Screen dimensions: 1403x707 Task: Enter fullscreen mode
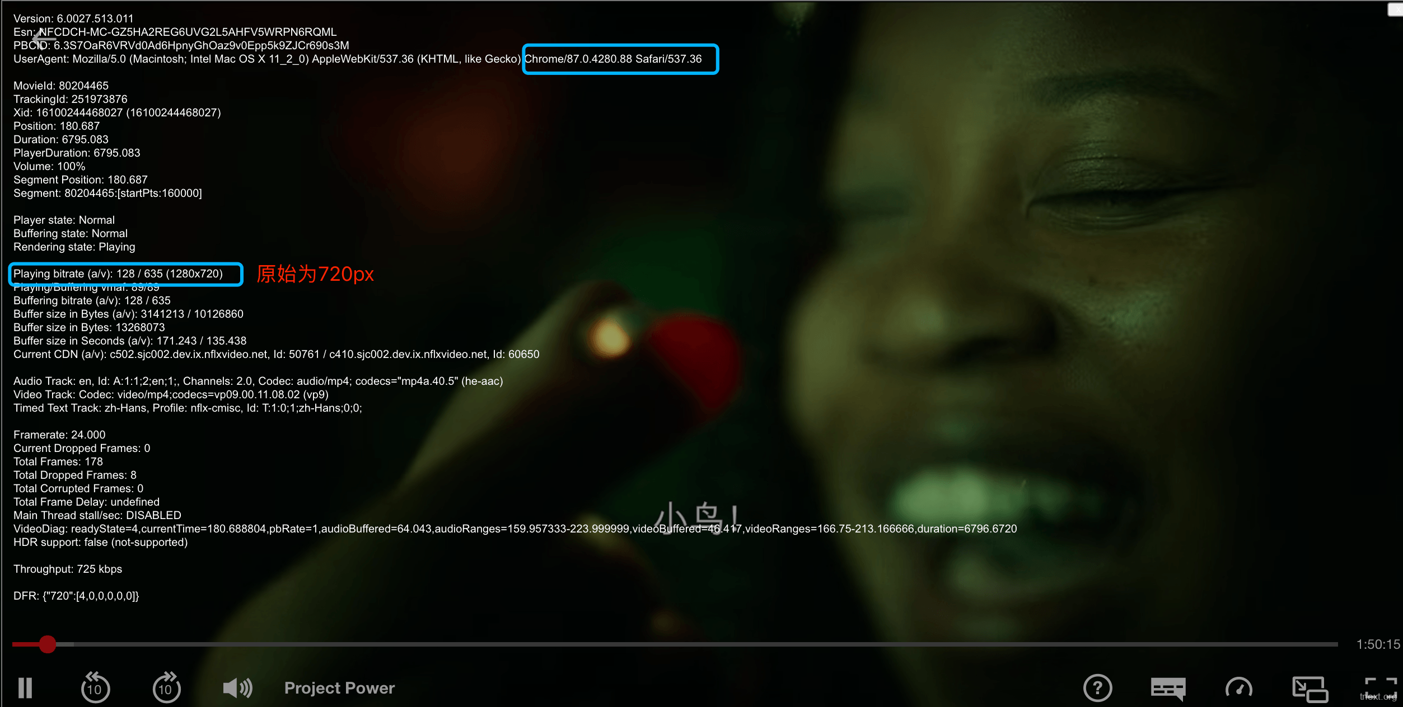(1381, 688)
